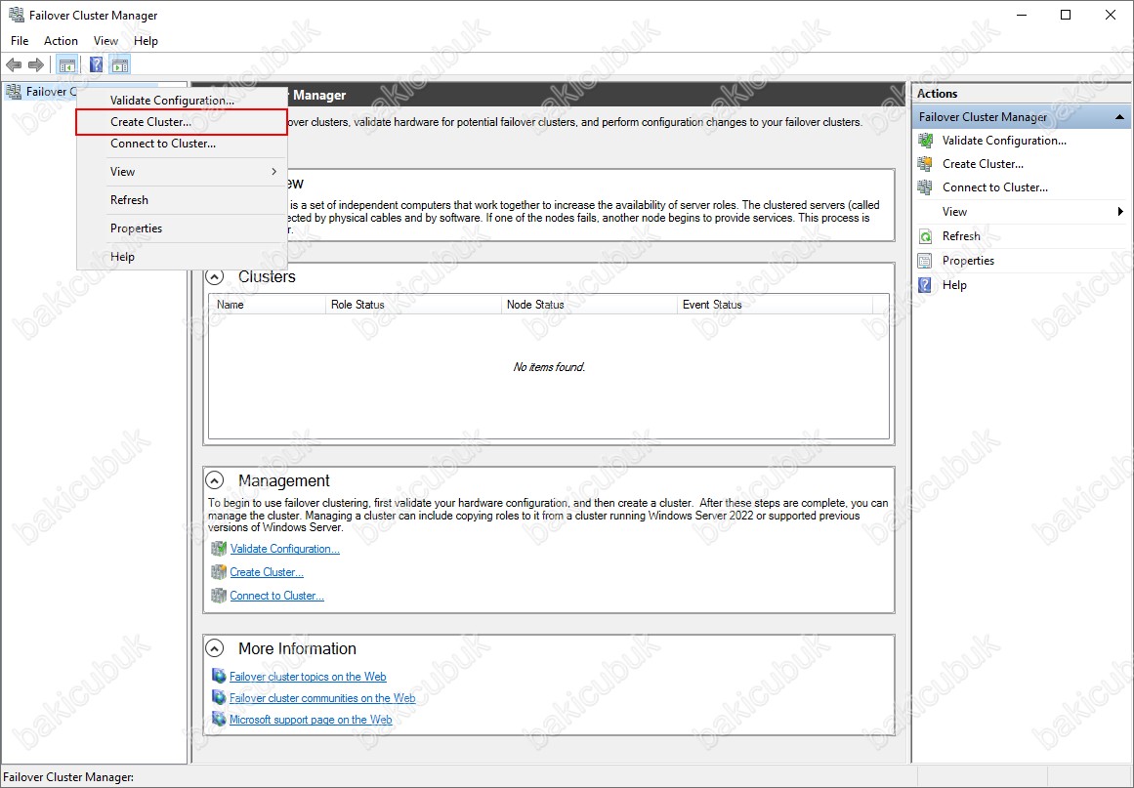Screen dimensions: 1134x788
Task: Open the File menu
Action: tap(20, 41)
